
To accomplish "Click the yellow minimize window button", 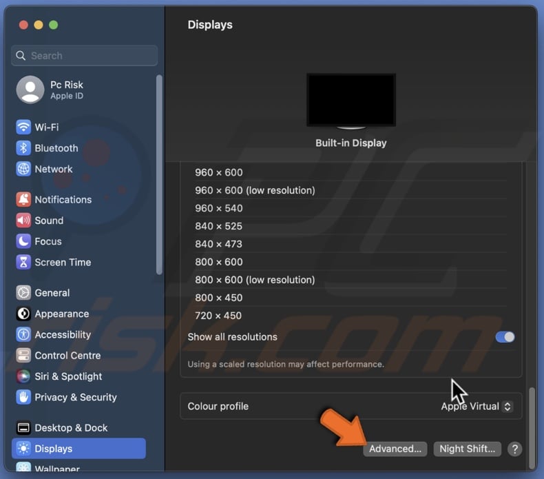I will point(39,25).
